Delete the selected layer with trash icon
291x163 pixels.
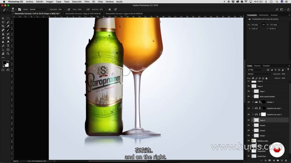[x=286, y=160]
